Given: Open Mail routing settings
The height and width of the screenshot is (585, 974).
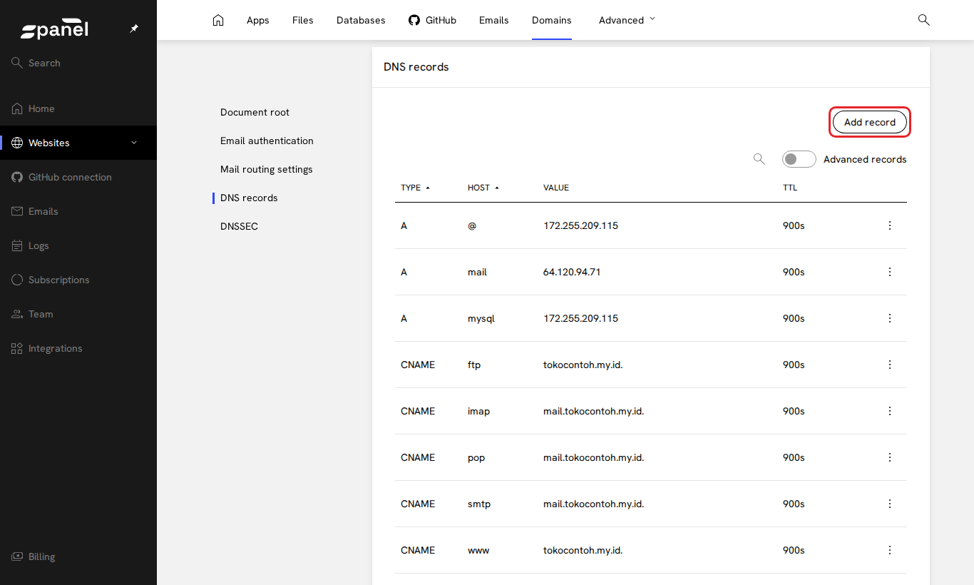Looking at the screenshot, I should click(267, 169).
